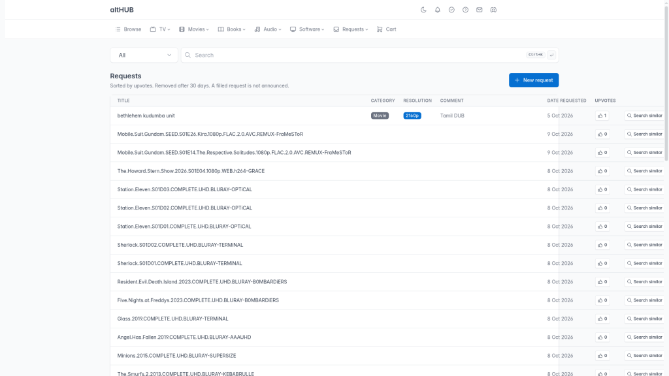The image size is (669, 376).
Task: Select the Tamil DUB comment text
Action: [452, 116]
